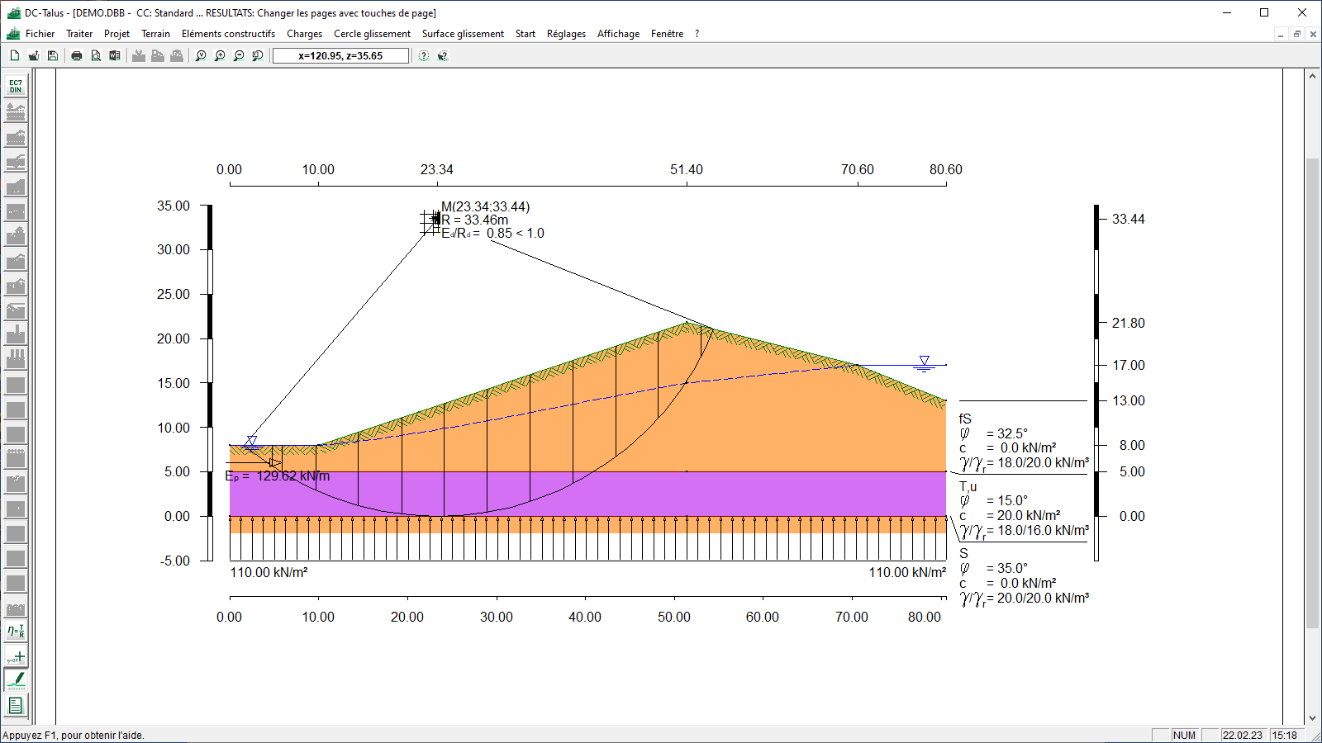Open the ? help menu
The width and height of the screenshot is (1322, 743).
(x=697, y=34)
